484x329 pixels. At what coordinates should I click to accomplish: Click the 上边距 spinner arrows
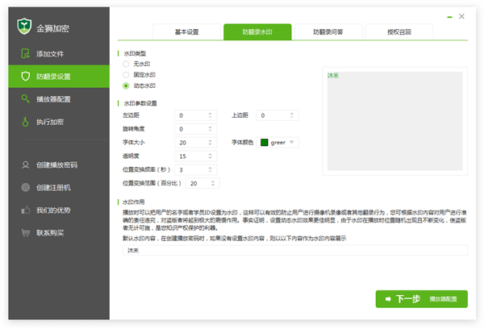[x=292, y=115]
